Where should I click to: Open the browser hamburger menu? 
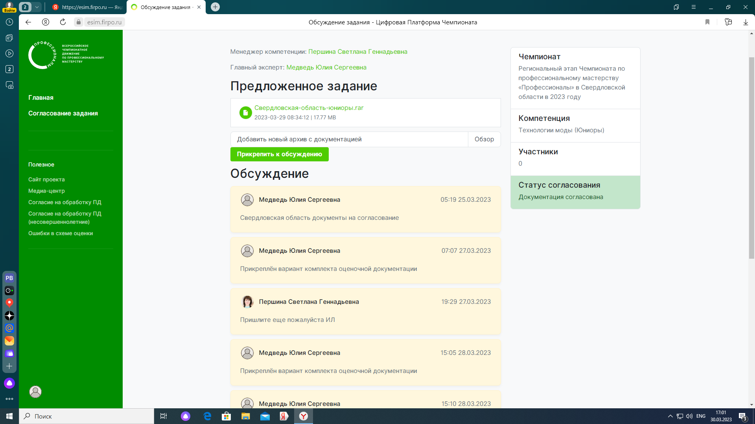pyautogui.click(x=694, y=7)
